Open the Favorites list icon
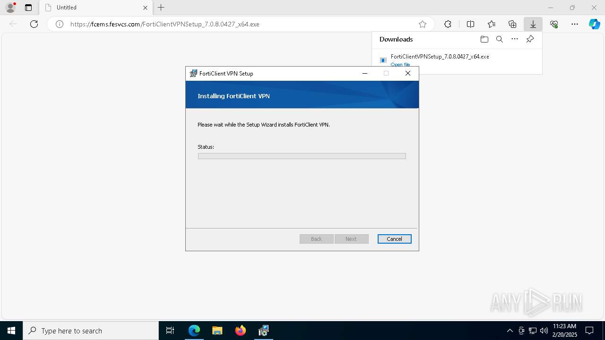Screen dimensions: 605x340 492,24
